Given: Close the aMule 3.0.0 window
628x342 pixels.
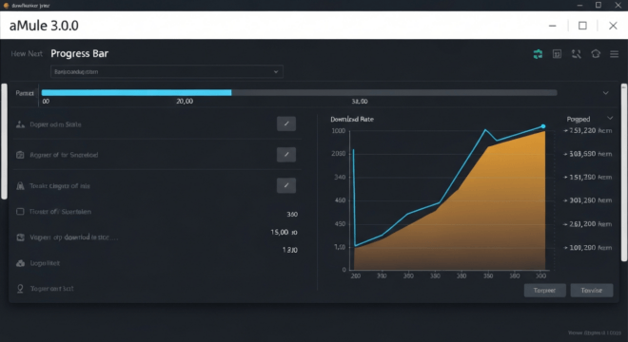Looking at the screenshot, I should pyautogui.click(x=613, y=26).
